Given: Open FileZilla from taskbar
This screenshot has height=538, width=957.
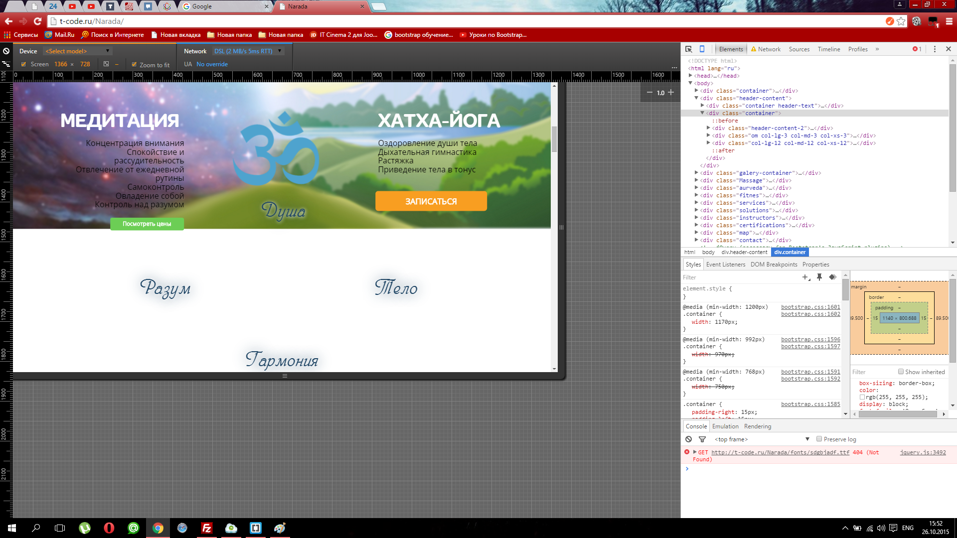Looking at the screenshot, I should coord(206,528).
